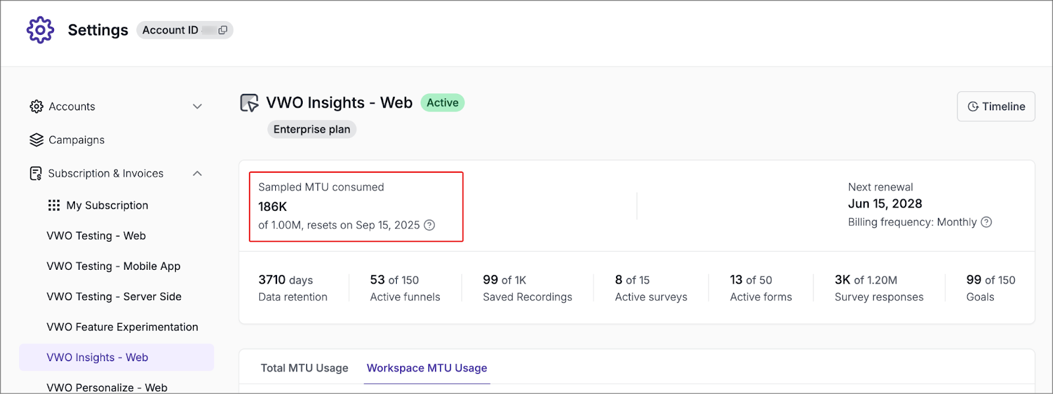Collapse the Subscription & Invoices chevron
Image resolution: width=1053 pixels, height=394 pixels.
[x=197, y=173]
